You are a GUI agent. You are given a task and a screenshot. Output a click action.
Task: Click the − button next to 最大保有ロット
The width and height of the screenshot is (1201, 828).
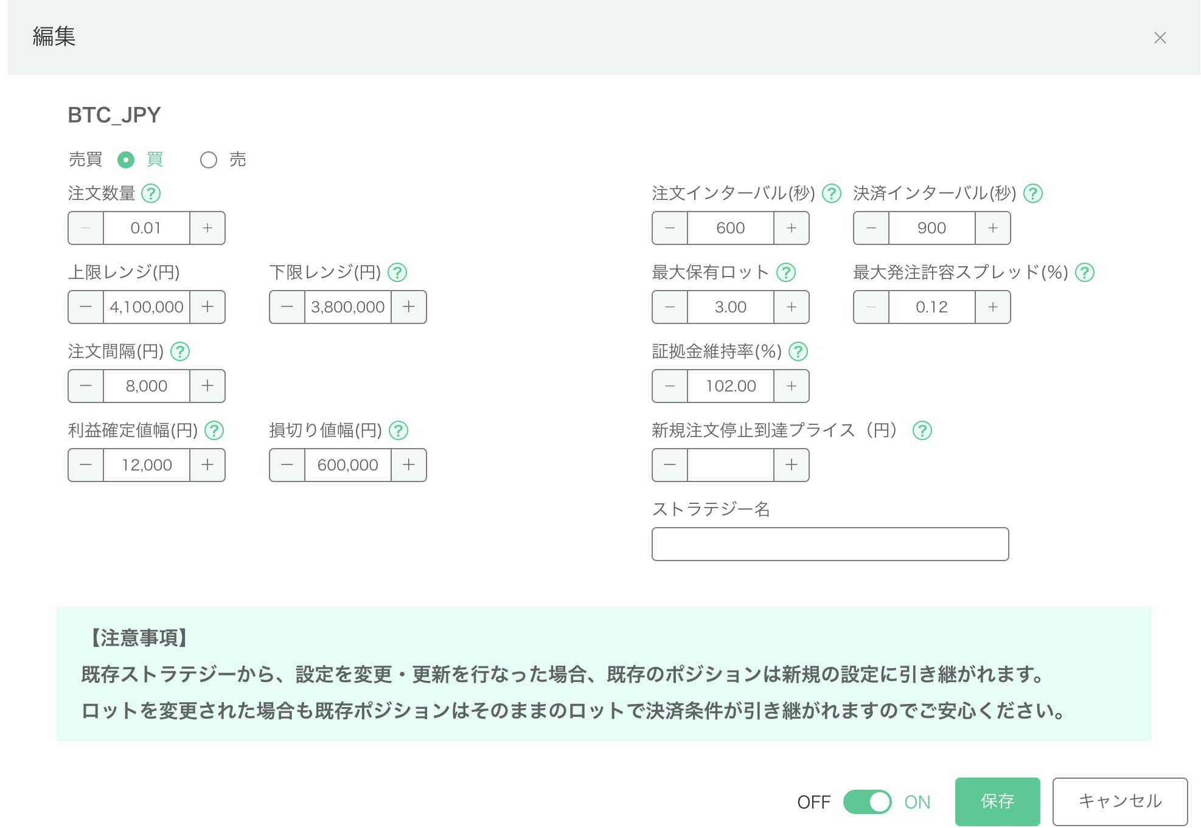pos(667,306)
